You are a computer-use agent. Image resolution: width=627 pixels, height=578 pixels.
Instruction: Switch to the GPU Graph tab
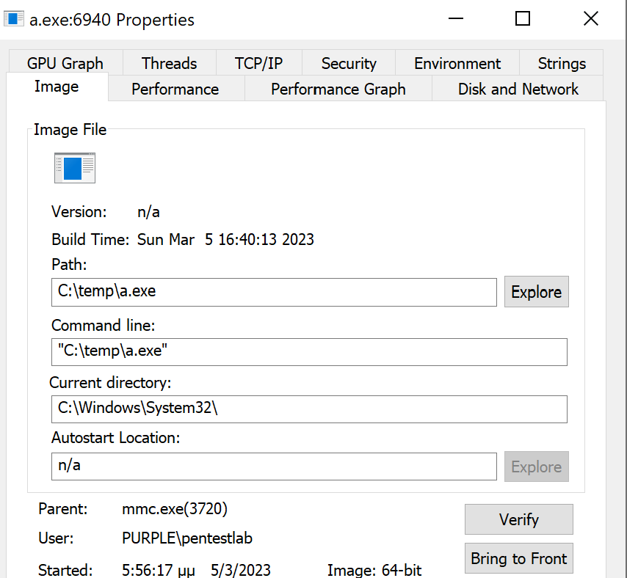click(65, 63)
